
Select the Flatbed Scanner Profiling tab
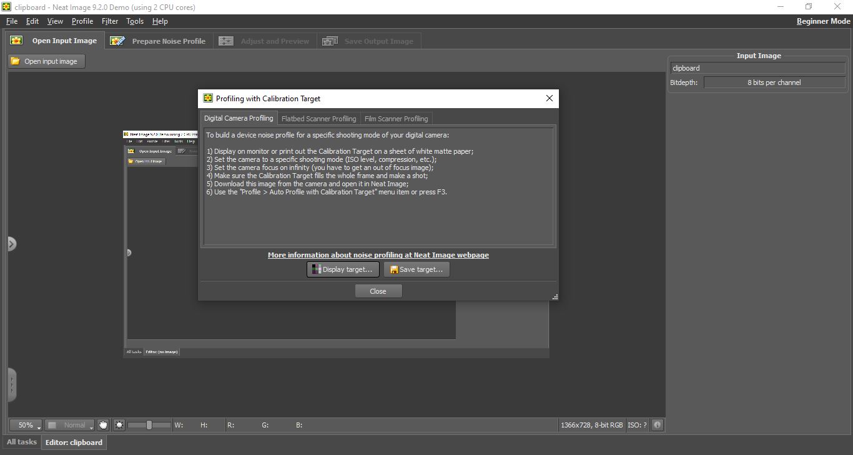coord(318,119)
